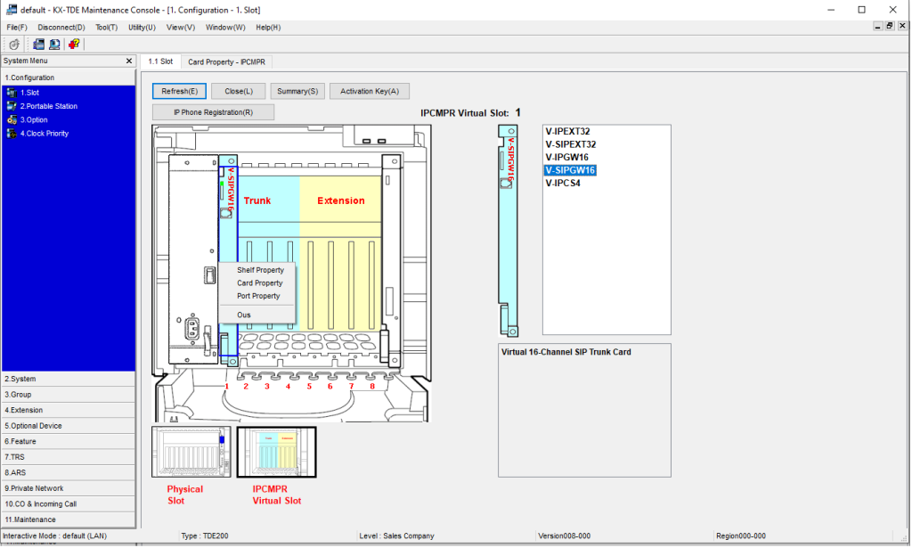Image resolution: width=912 pixels, height=548 pixels.
Task: Select the 2.Portable Station icon in the sidebar
Action: click(x=12, y=106)
